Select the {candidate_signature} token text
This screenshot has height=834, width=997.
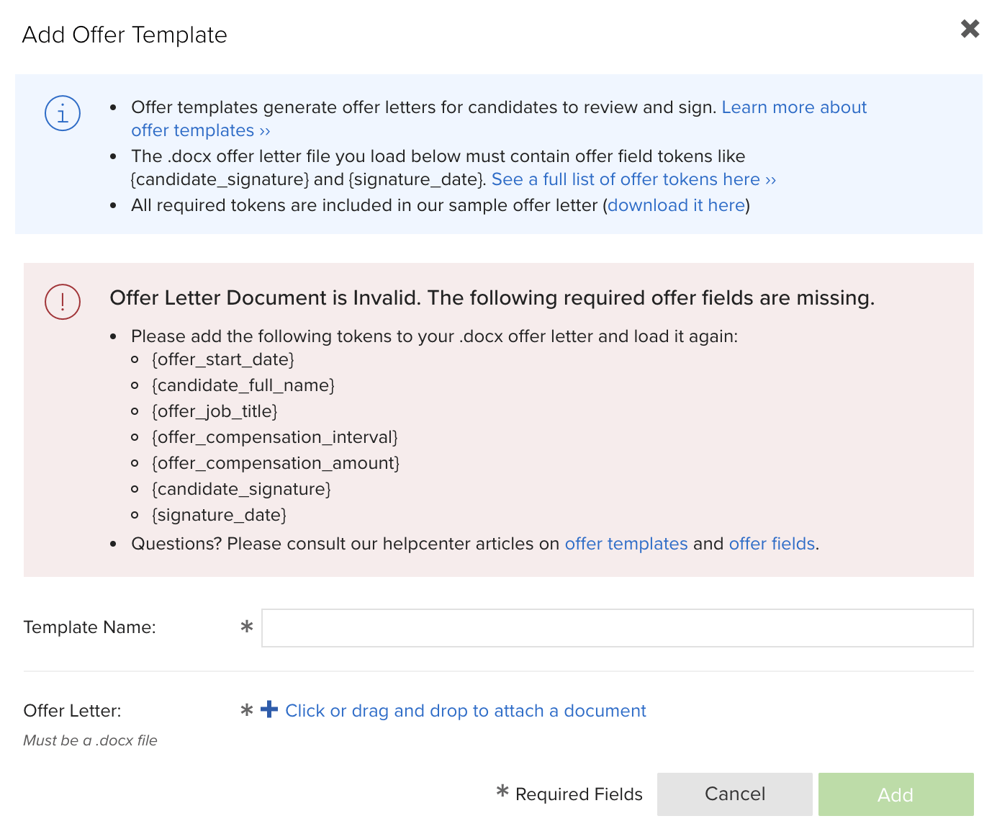(x=240, y=489)
